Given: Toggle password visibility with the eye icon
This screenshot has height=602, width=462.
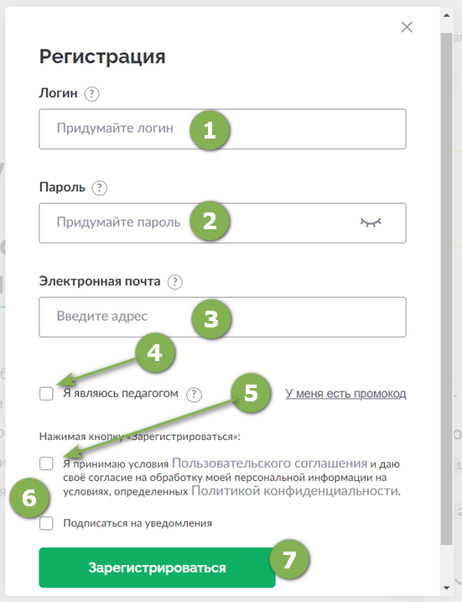Looking at the screenshot, I should click(371, 222).
